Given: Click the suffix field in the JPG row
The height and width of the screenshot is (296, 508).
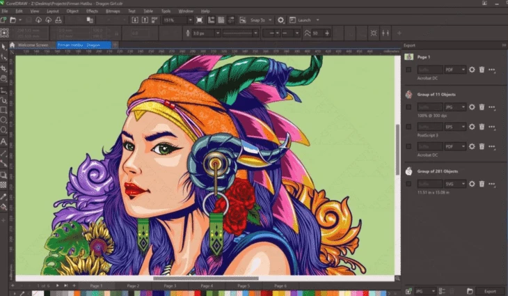Looking at the screenshot, I should click(429, 107).
